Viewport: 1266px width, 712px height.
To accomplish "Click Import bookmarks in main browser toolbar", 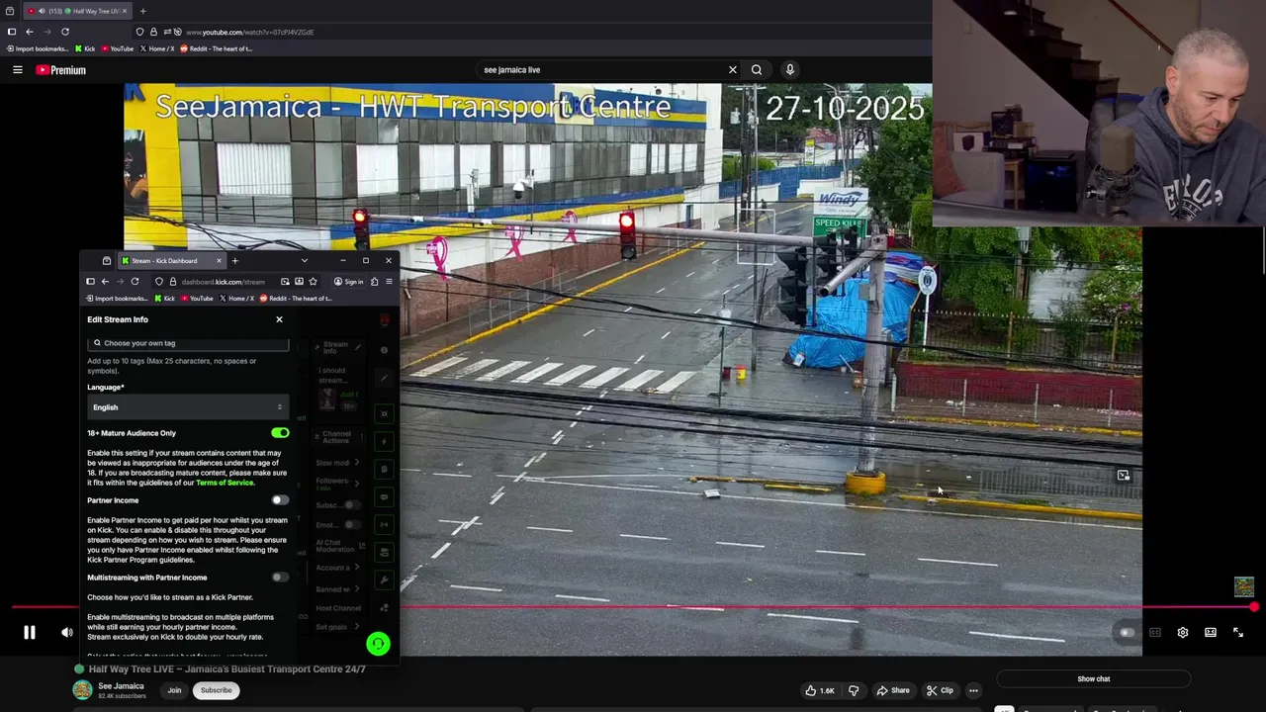I will (38, 48).
